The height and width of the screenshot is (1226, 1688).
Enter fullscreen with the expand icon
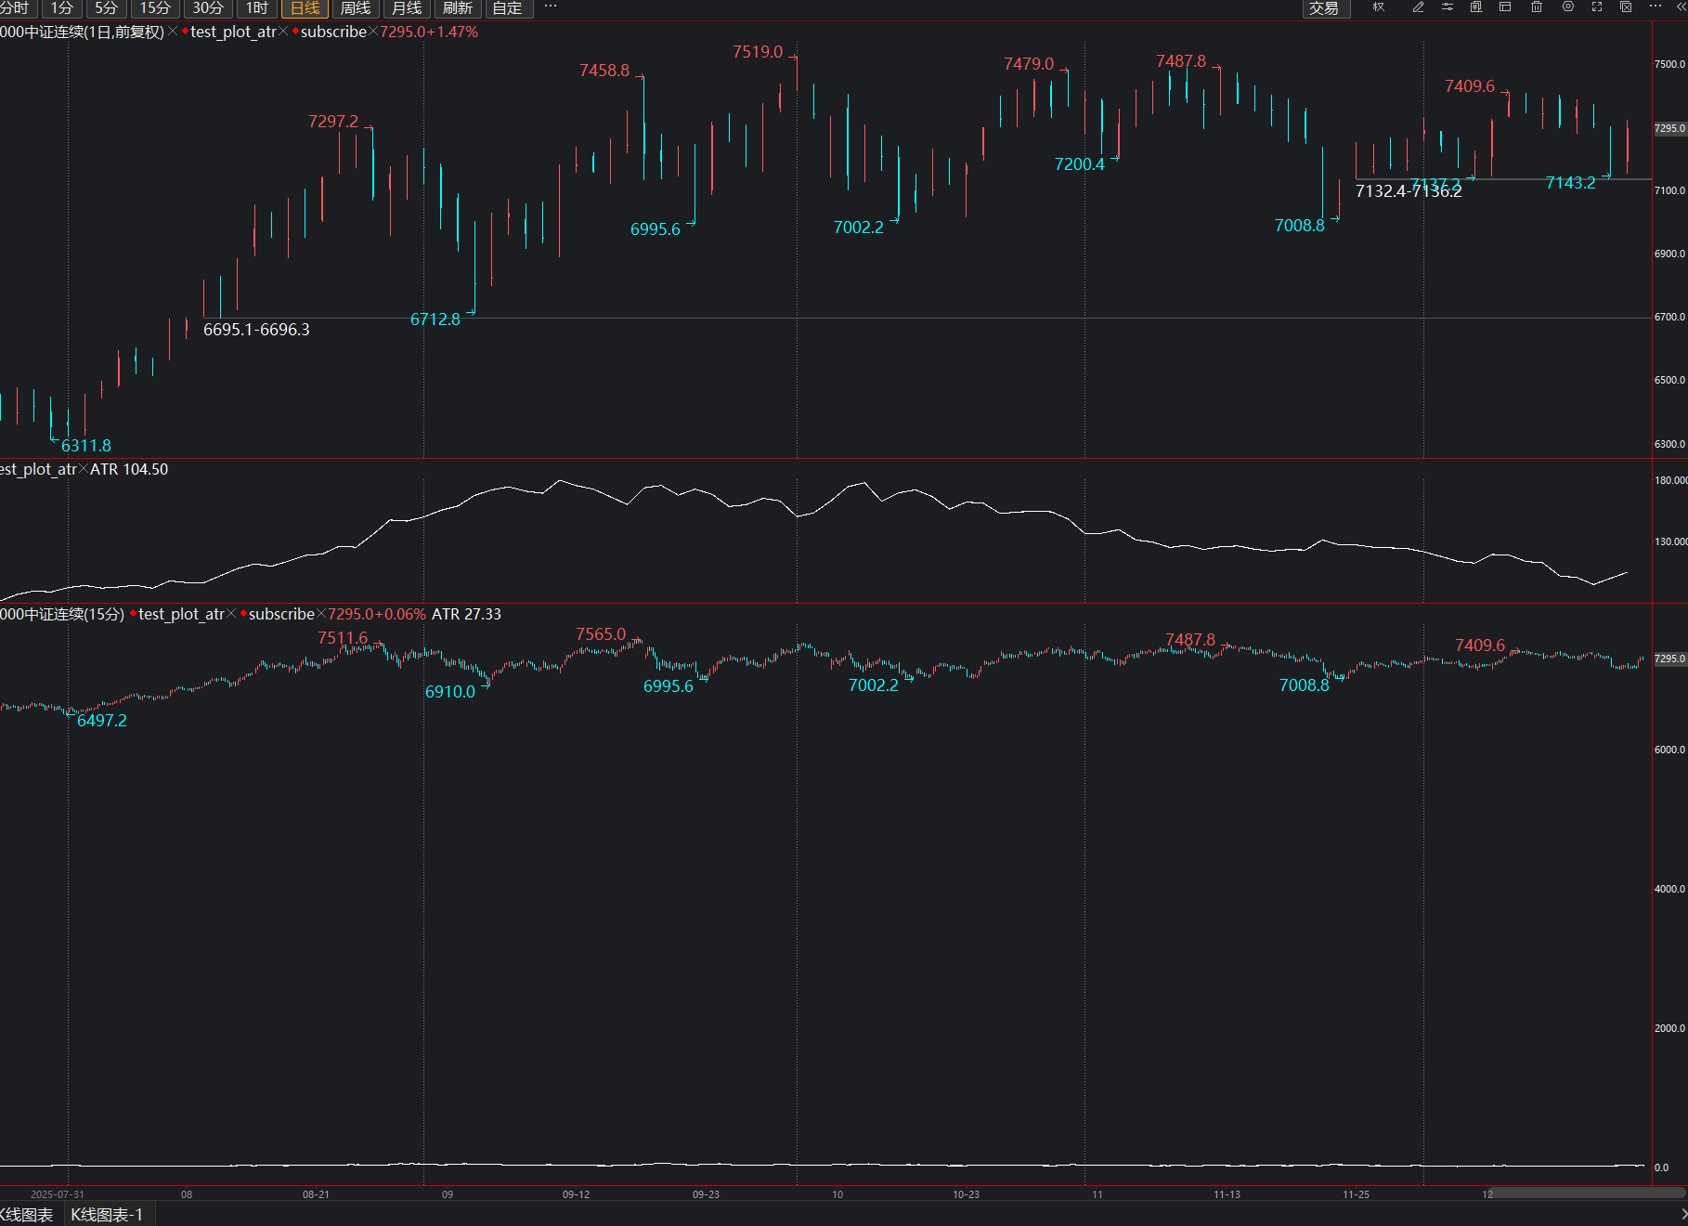tap(1597, 7)
